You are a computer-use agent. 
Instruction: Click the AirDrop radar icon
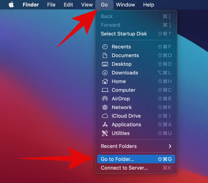[105, 99]
